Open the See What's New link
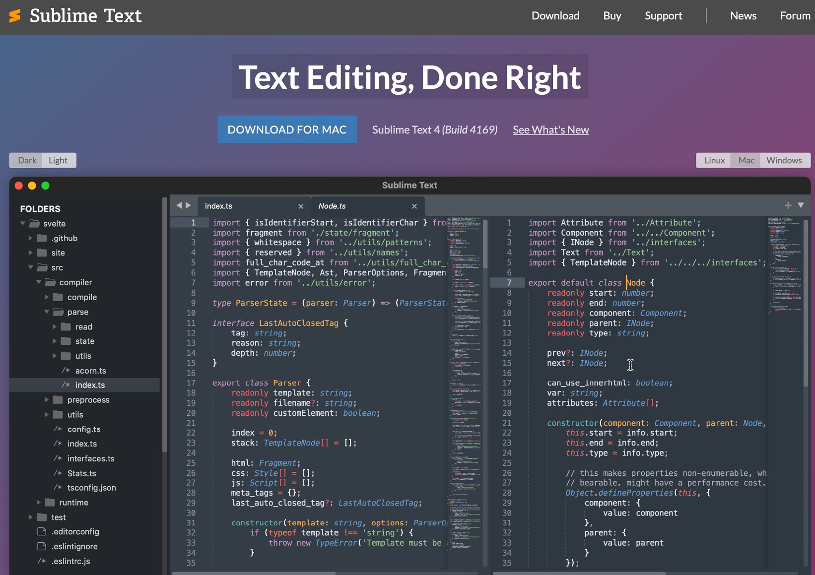The height and width of the screenshot is (575, 815). point(551,130)
